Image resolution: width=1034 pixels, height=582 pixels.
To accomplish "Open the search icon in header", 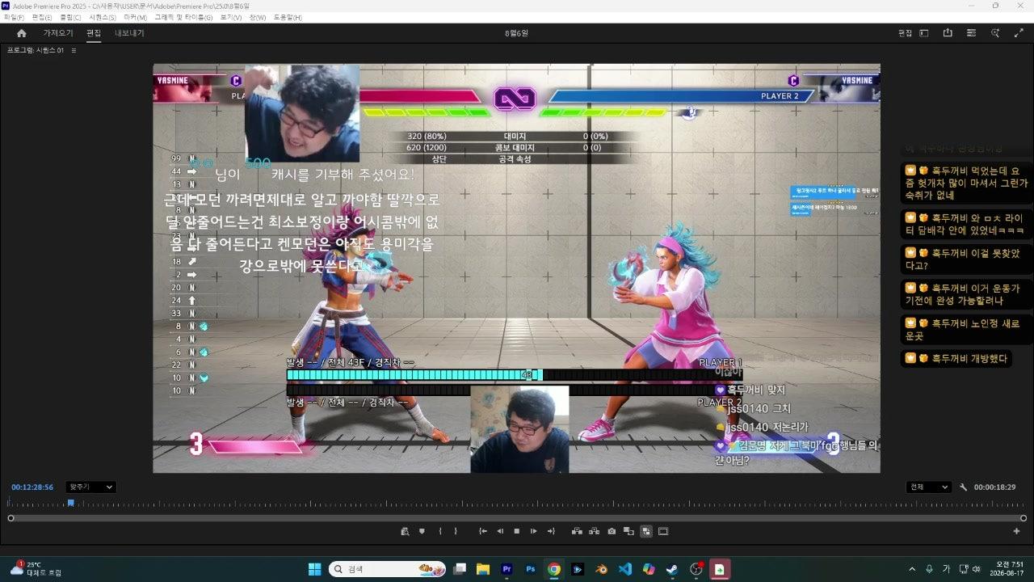I will coord(995,33).
